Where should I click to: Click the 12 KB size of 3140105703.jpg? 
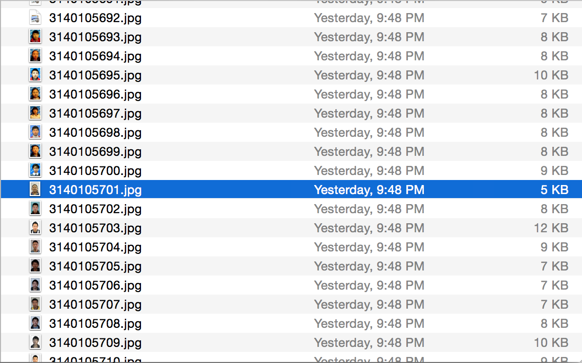[551, 228]
